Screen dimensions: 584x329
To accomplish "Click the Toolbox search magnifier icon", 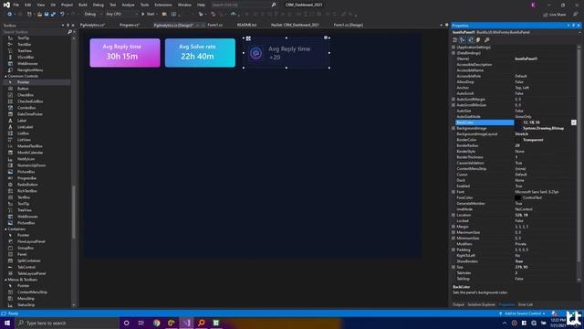I will click(x=69, y=32).
